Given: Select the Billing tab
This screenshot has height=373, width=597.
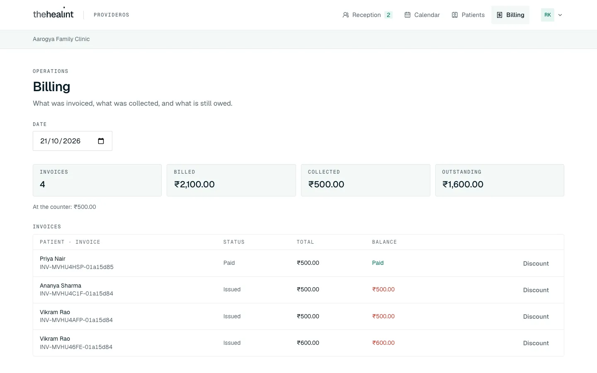Looking at the screenshot, I should [x=510, y=15].
